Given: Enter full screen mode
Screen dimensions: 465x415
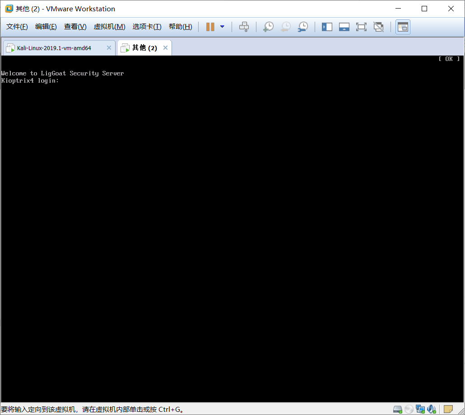Looking at the screenshot, I should click(361, 27).
